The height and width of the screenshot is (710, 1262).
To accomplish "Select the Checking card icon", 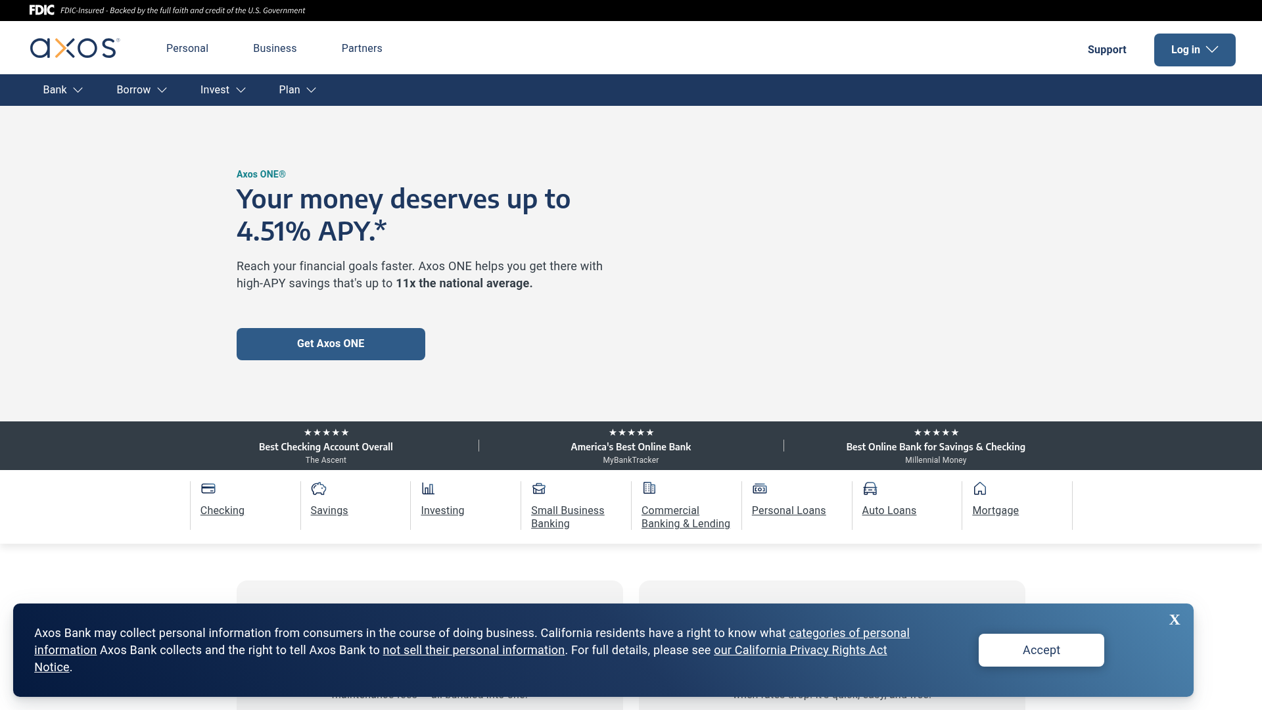I will [x=208, y=489].
